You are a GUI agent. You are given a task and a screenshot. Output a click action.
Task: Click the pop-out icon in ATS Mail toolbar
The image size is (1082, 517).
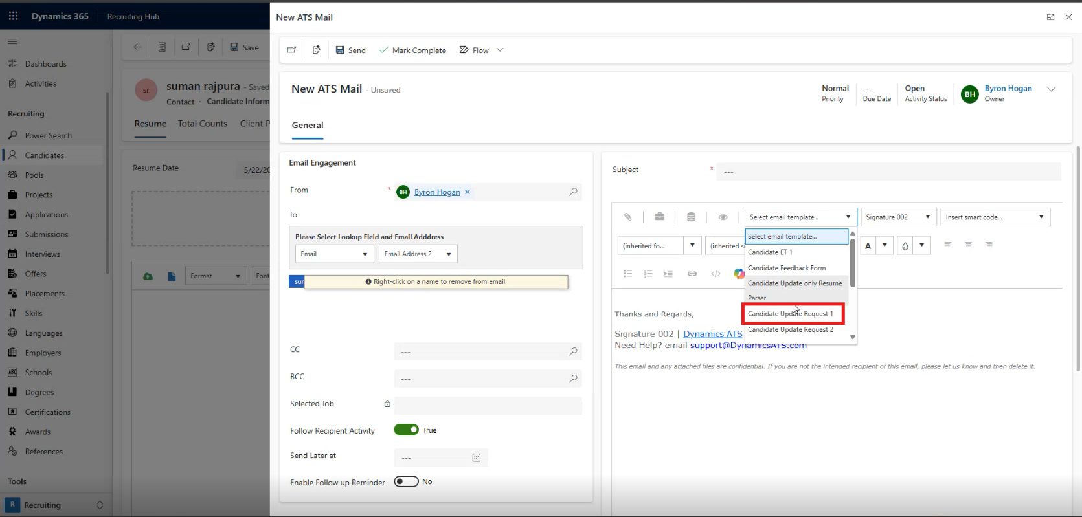(x=291, y=50)
